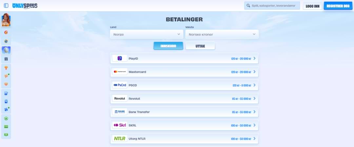Click the PsCrd logo icon
354x147 pixels.
pyautogui.click(x=120, y=85)
